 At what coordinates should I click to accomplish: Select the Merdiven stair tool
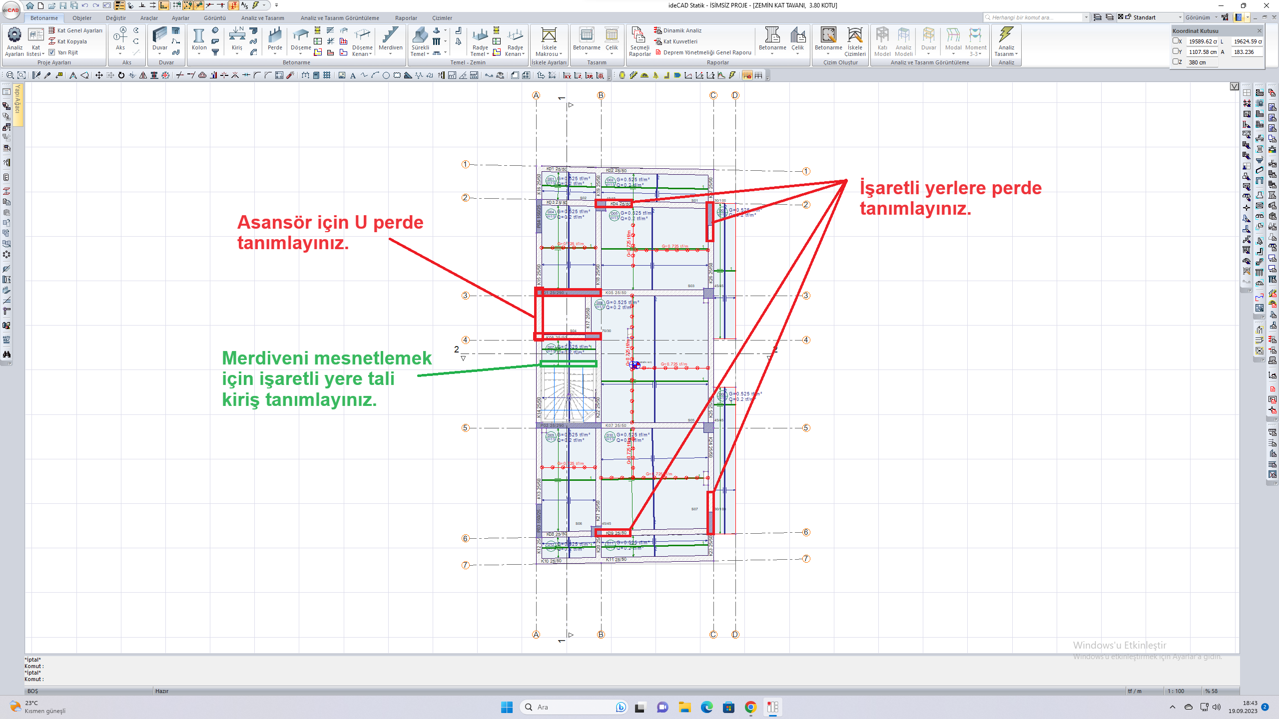(390, 40)
